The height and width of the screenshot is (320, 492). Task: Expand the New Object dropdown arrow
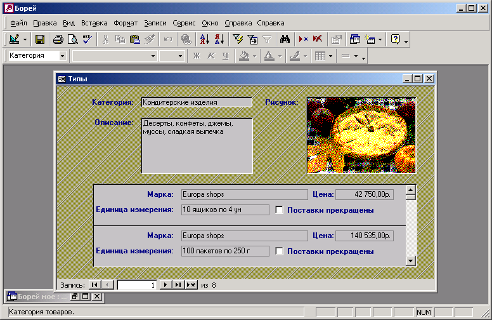coord(380,39)
